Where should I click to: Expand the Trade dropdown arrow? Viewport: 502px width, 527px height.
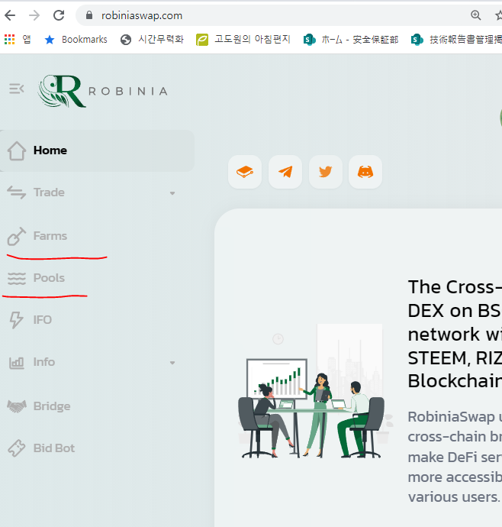pos(172,193)
